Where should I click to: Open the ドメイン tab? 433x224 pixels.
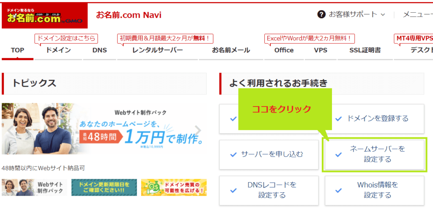(x=58, y=50)
